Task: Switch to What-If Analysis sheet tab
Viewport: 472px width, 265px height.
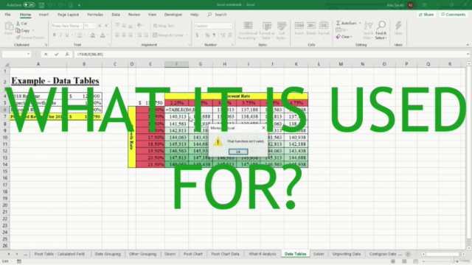Action: click(263, 254)
